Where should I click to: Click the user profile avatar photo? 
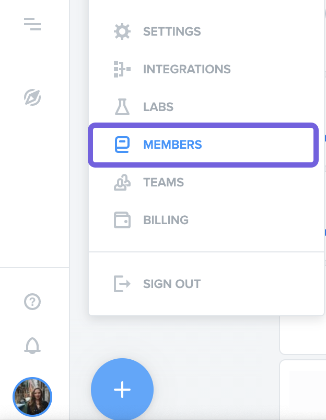[x=32, y=397]
